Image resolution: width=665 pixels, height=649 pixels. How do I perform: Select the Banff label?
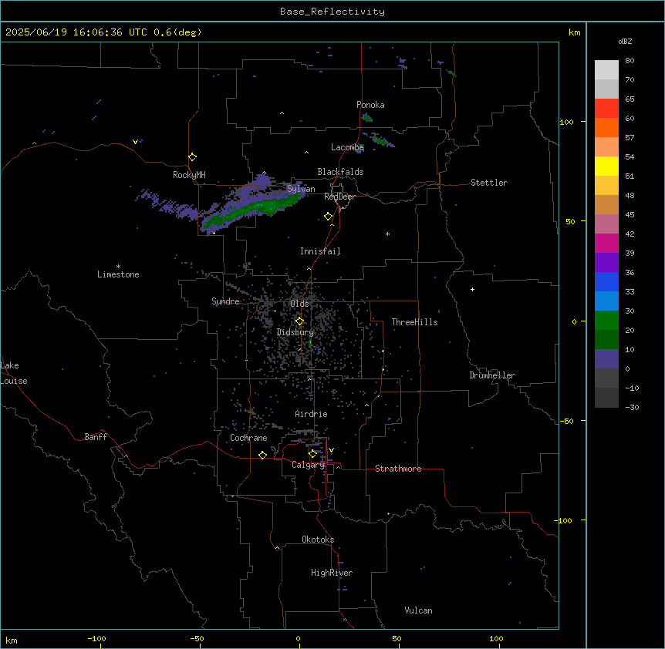click(x=96, y=437)
